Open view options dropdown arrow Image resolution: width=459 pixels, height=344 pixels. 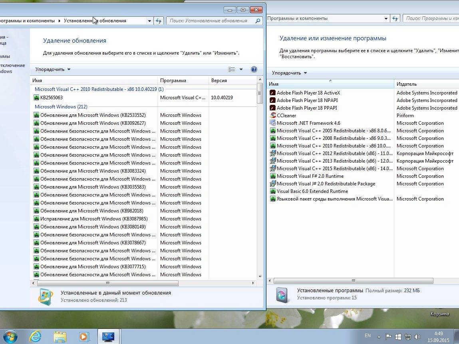click(241, 69)
